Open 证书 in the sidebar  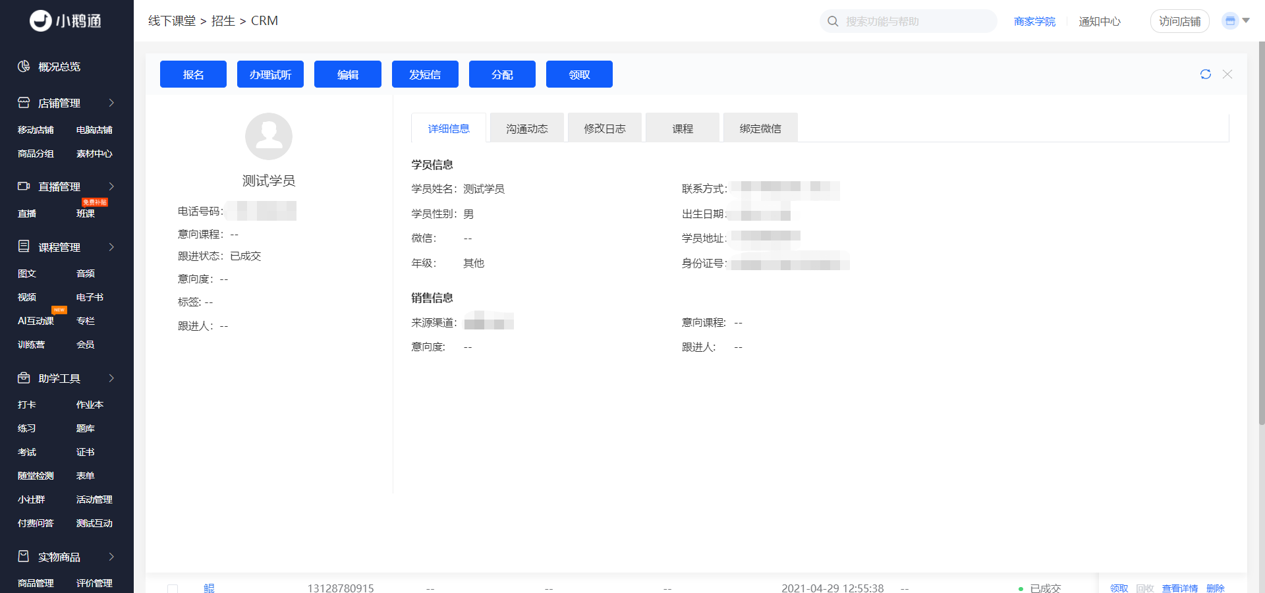85,452
